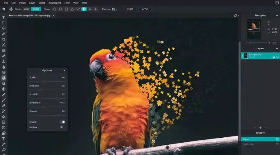Select the Crop tool

(x=3, y=39)
